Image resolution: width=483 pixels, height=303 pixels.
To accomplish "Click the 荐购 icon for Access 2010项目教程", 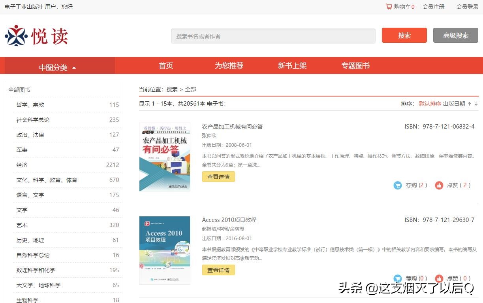I will click(x=398, y=278).
